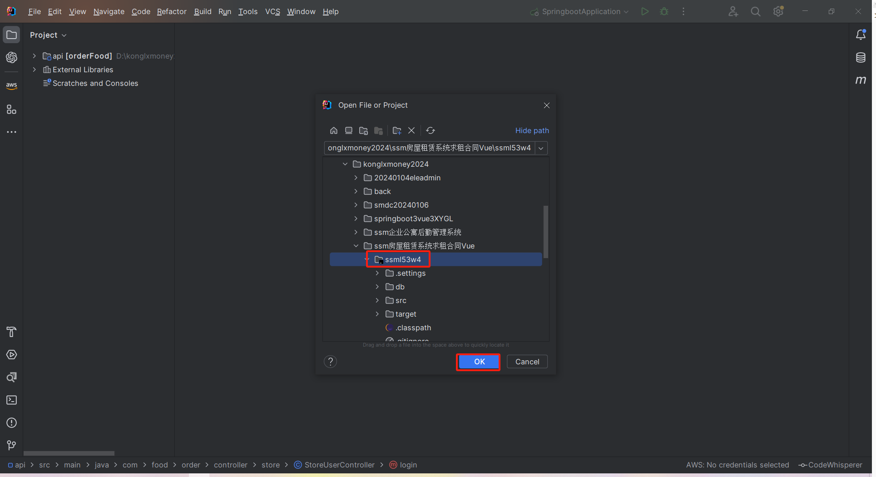
Task: Click the new folder icon in dialog
Action: 397,131
